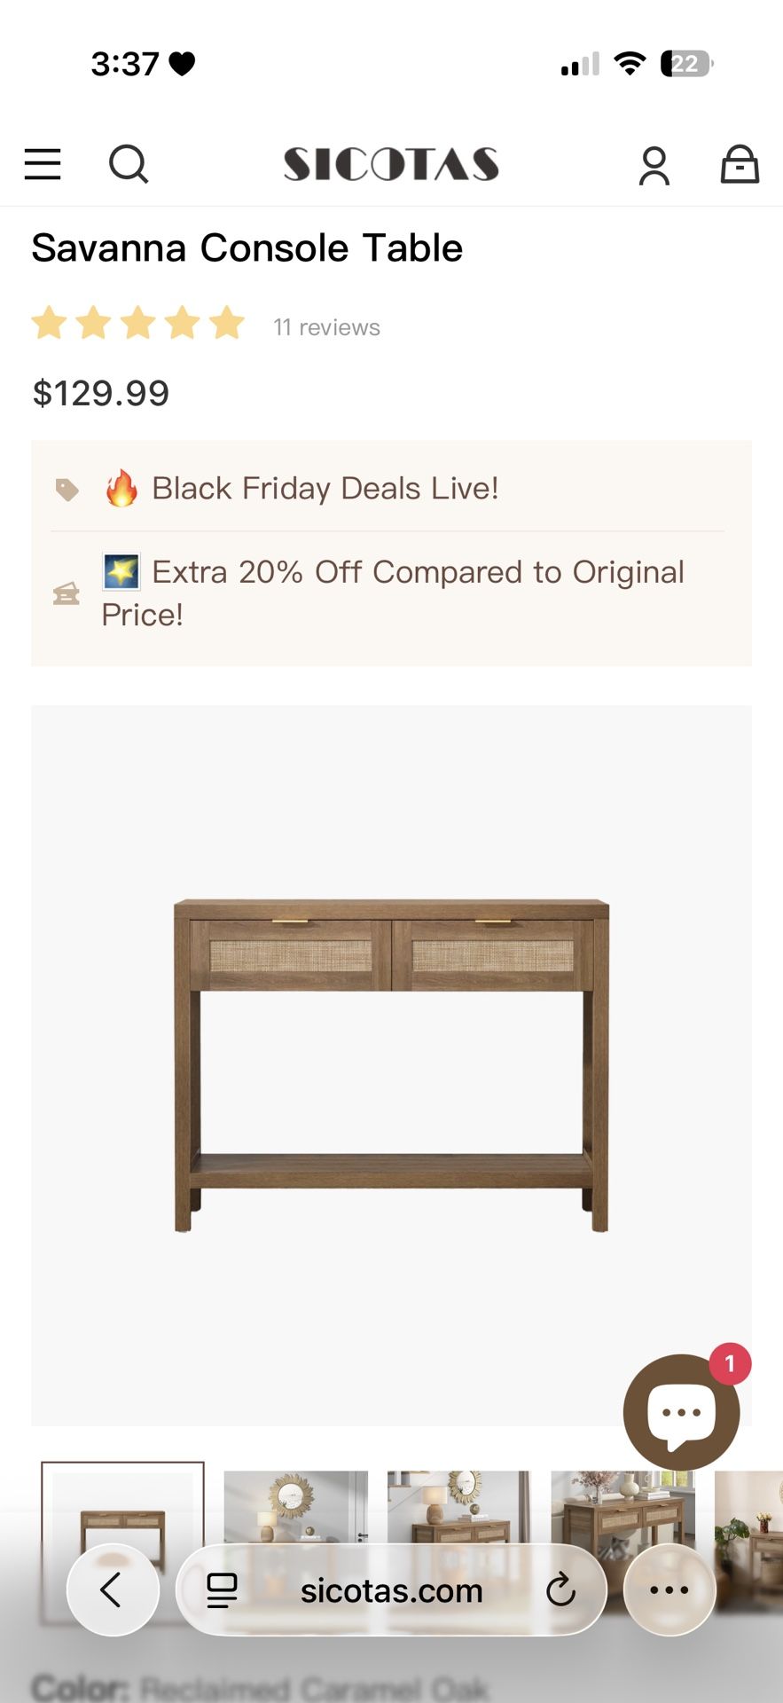
Task: Tap the Black Friday Deals Live banner
Action: click(325, 488)
